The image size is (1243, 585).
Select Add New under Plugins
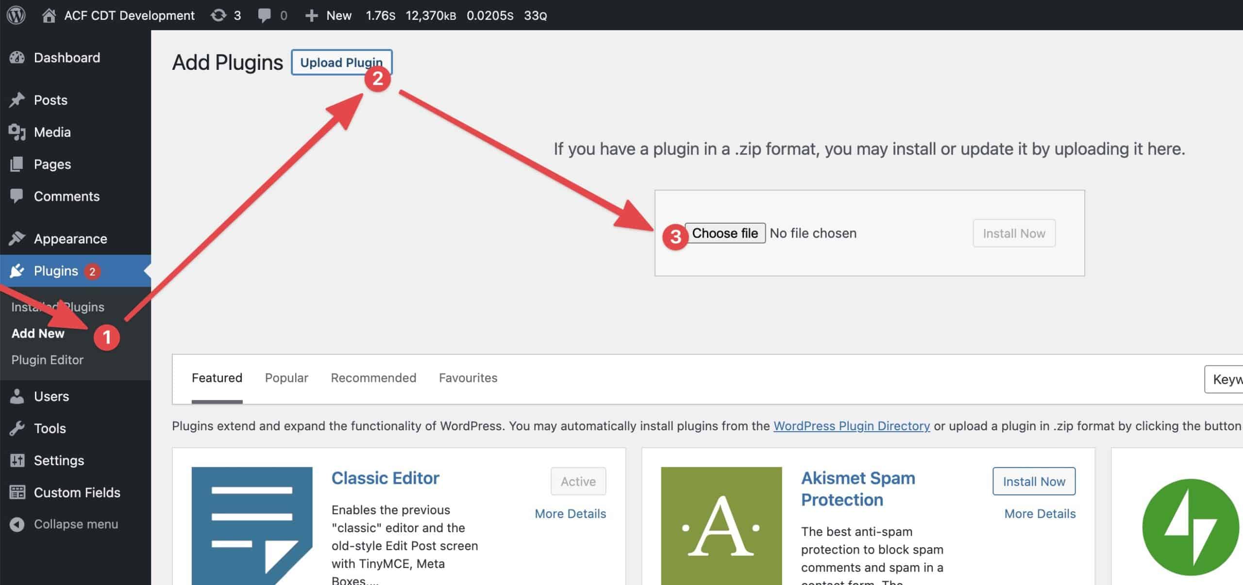(38, 333)
